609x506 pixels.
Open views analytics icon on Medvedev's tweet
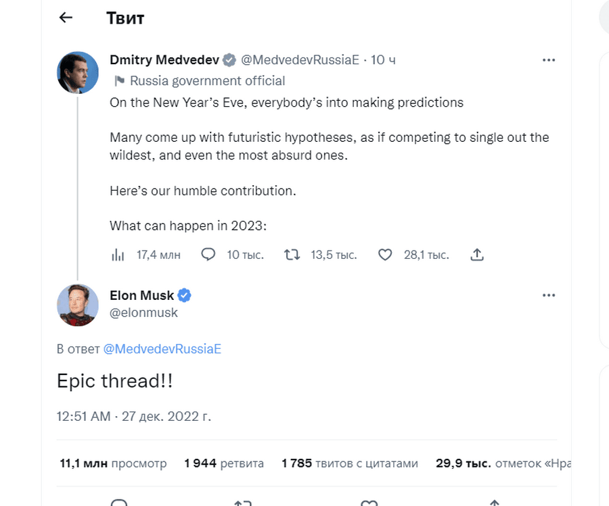pyautogui.click(x=117, y=255)
